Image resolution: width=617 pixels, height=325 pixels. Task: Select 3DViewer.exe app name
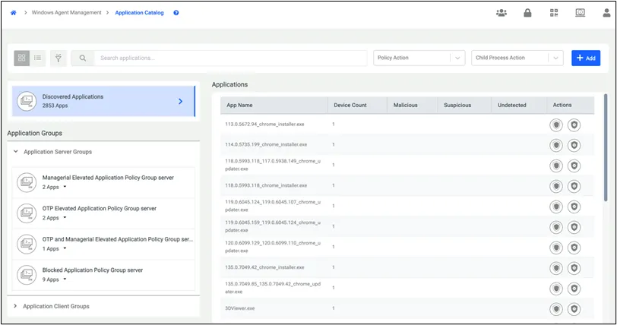point(239,308)
